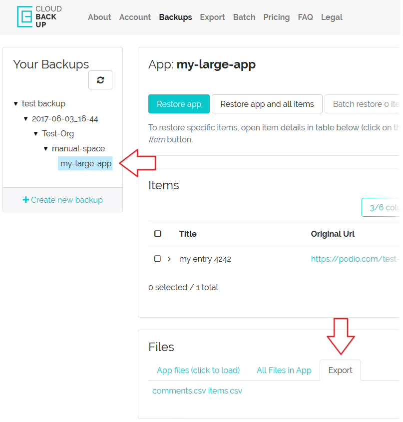Select my-large-app in the backup tree
Image resolution: width=403 pixels, height=422 pixels.
pos(85,163)
